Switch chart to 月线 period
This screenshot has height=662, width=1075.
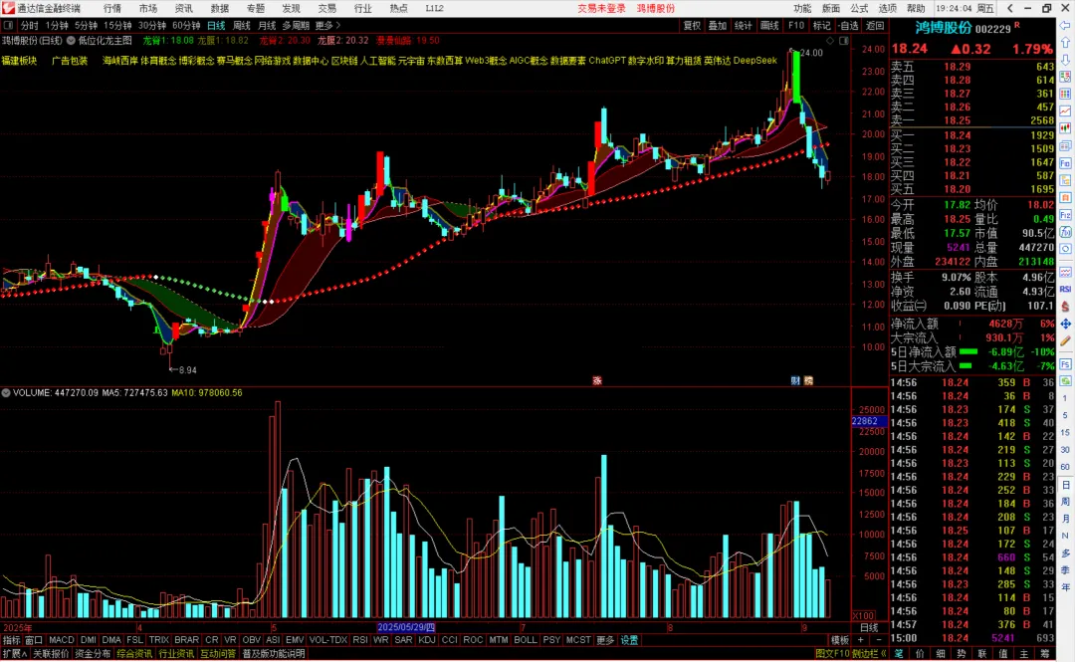[267, 25]
